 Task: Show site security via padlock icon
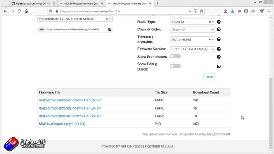(x=57, y=11)
